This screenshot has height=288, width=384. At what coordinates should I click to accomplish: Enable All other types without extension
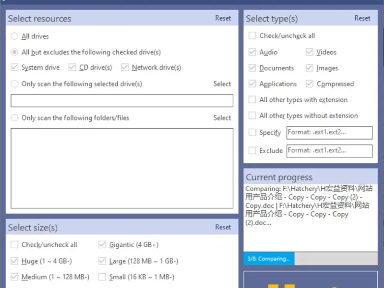[x=252, y=115]
